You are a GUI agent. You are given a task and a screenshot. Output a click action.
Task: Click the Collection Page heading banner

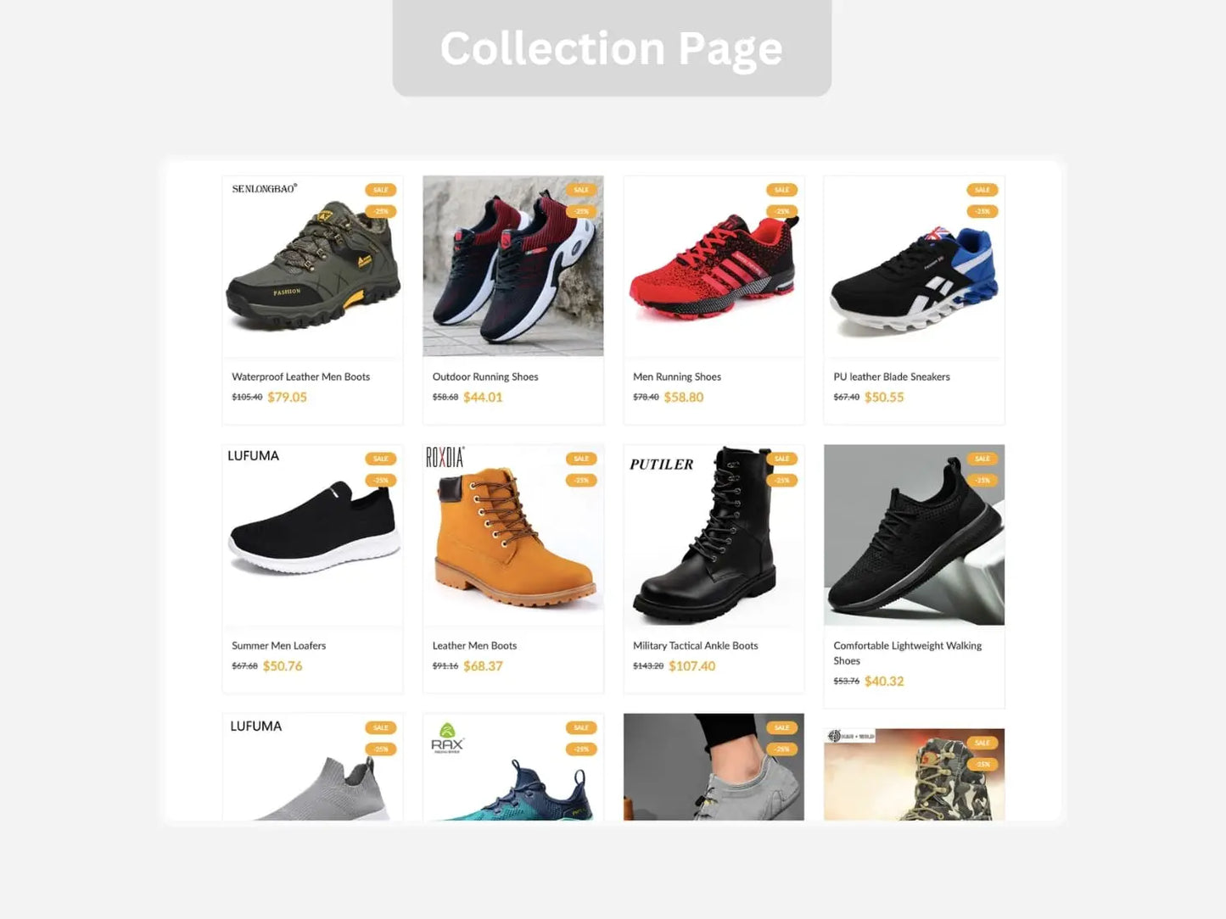(x=612, y=47)
